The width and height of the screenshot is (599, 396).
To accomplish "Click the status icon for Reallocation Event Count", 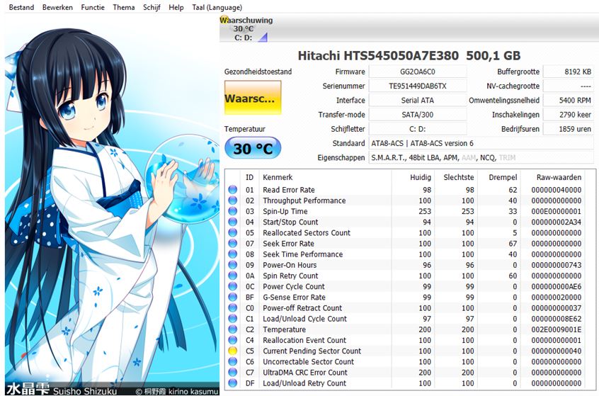I will point(233,340).
